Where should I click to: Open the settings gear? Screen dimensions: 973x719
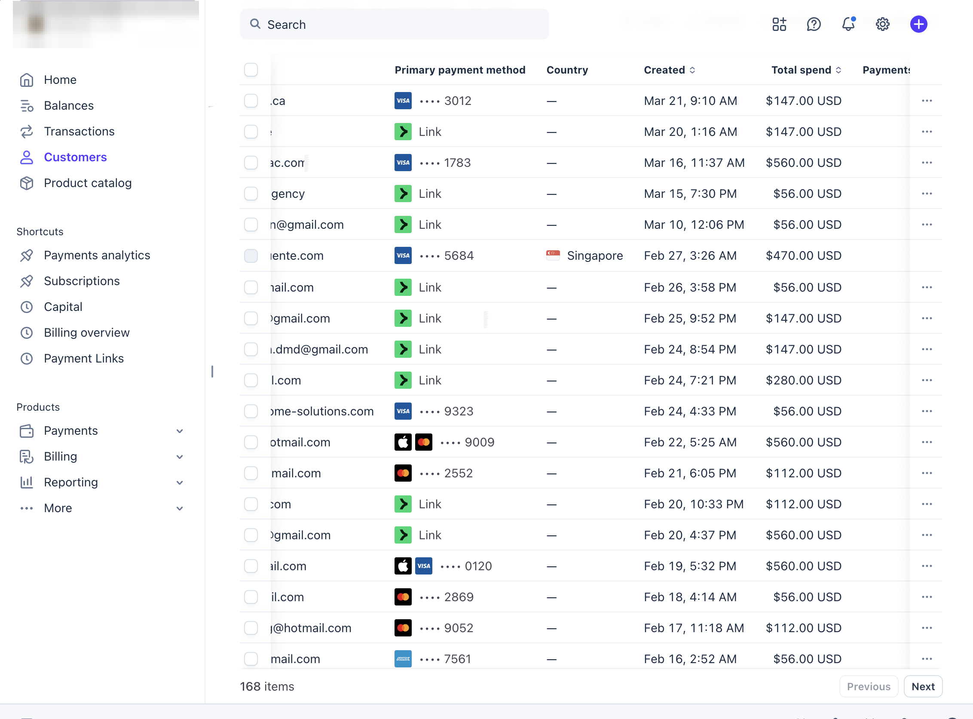882,25
